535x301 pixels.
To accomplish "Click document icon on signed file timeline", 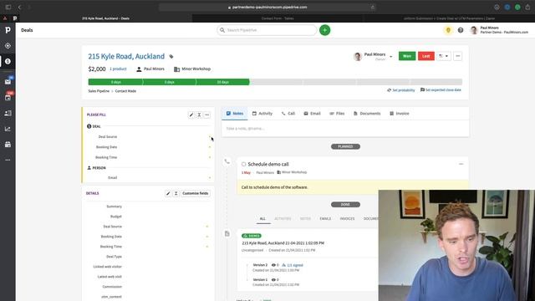I will pyautogui.click(x=227, y=234).
